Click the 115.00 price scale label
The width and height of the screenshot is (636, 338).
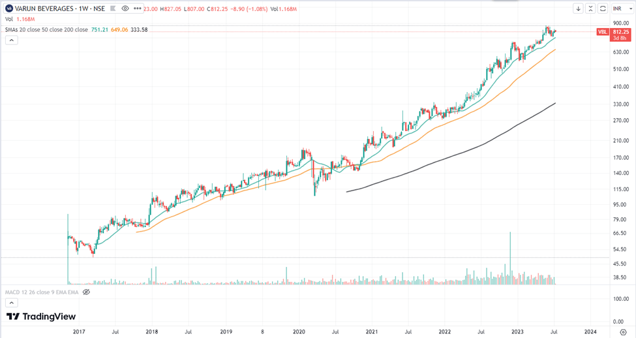tap(621, 189)
